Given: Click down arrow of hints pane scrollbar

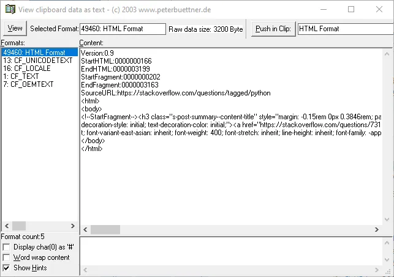Looking at the screenshot, I should pyautogui.click(x=387, y=260).
